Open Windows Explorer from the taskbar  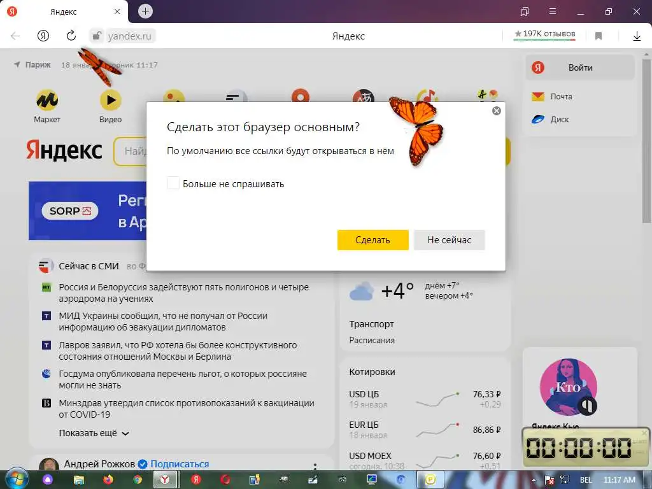click(78, 480)
